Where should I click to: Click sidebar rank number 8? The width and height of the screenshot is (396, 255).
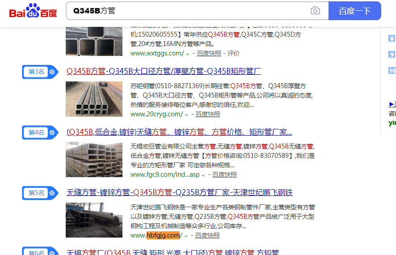click(392, 38)
